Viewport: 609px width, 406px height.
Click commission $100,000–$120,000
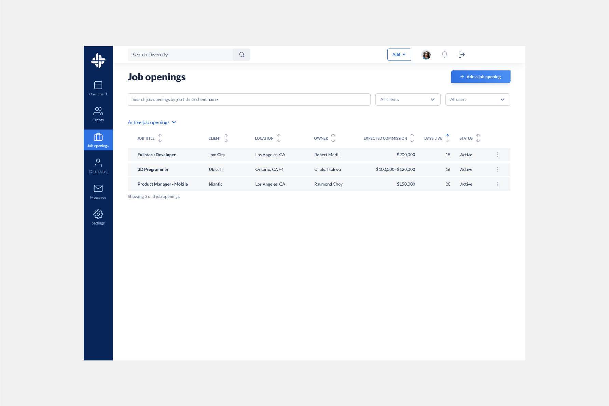[x=396, y=170]
